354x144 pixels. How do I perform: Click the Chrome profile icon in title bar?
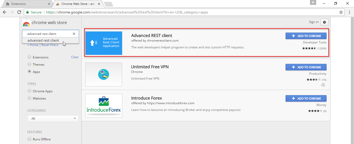click(313, 2)
